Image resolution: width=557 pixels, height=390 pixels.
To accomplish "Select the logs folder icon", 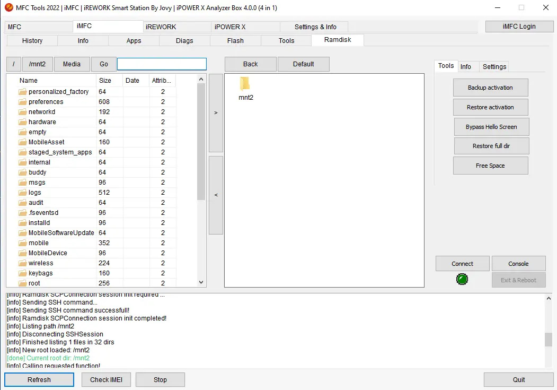I will [23, 192].
